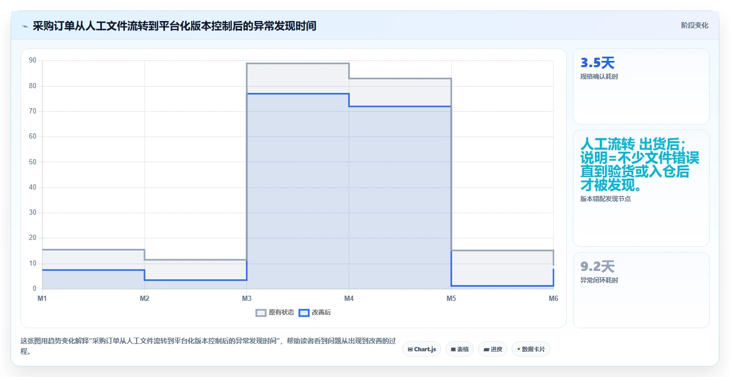This screenshot has width=730, height=377.
Task: Click the chart description paragraph below chart
Action: (208, 346)
